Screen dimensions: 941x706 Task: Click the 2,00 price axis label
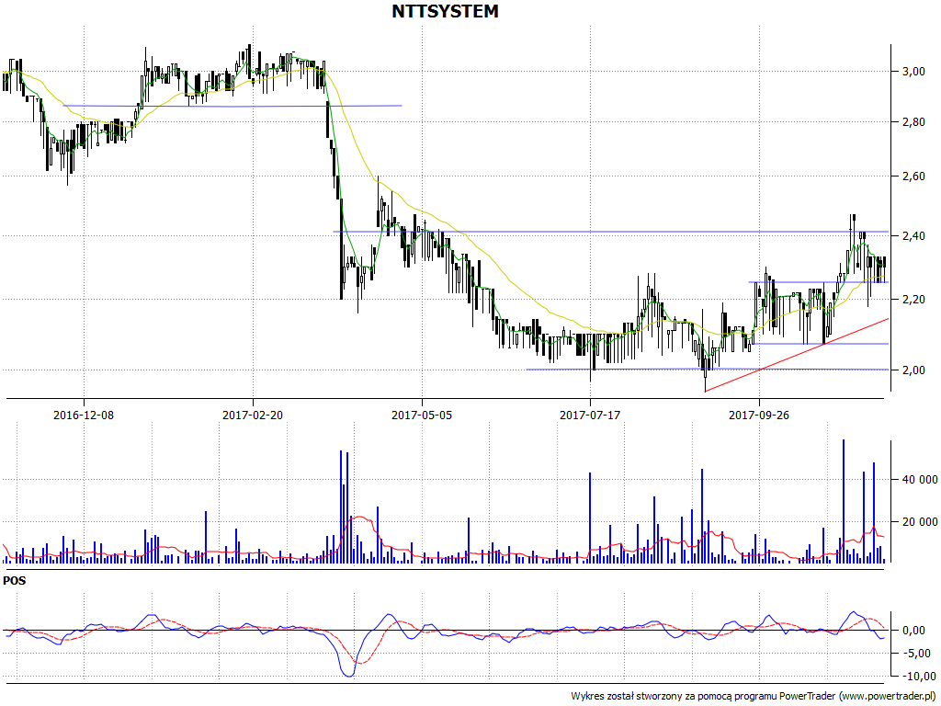(x=913, y=370)
